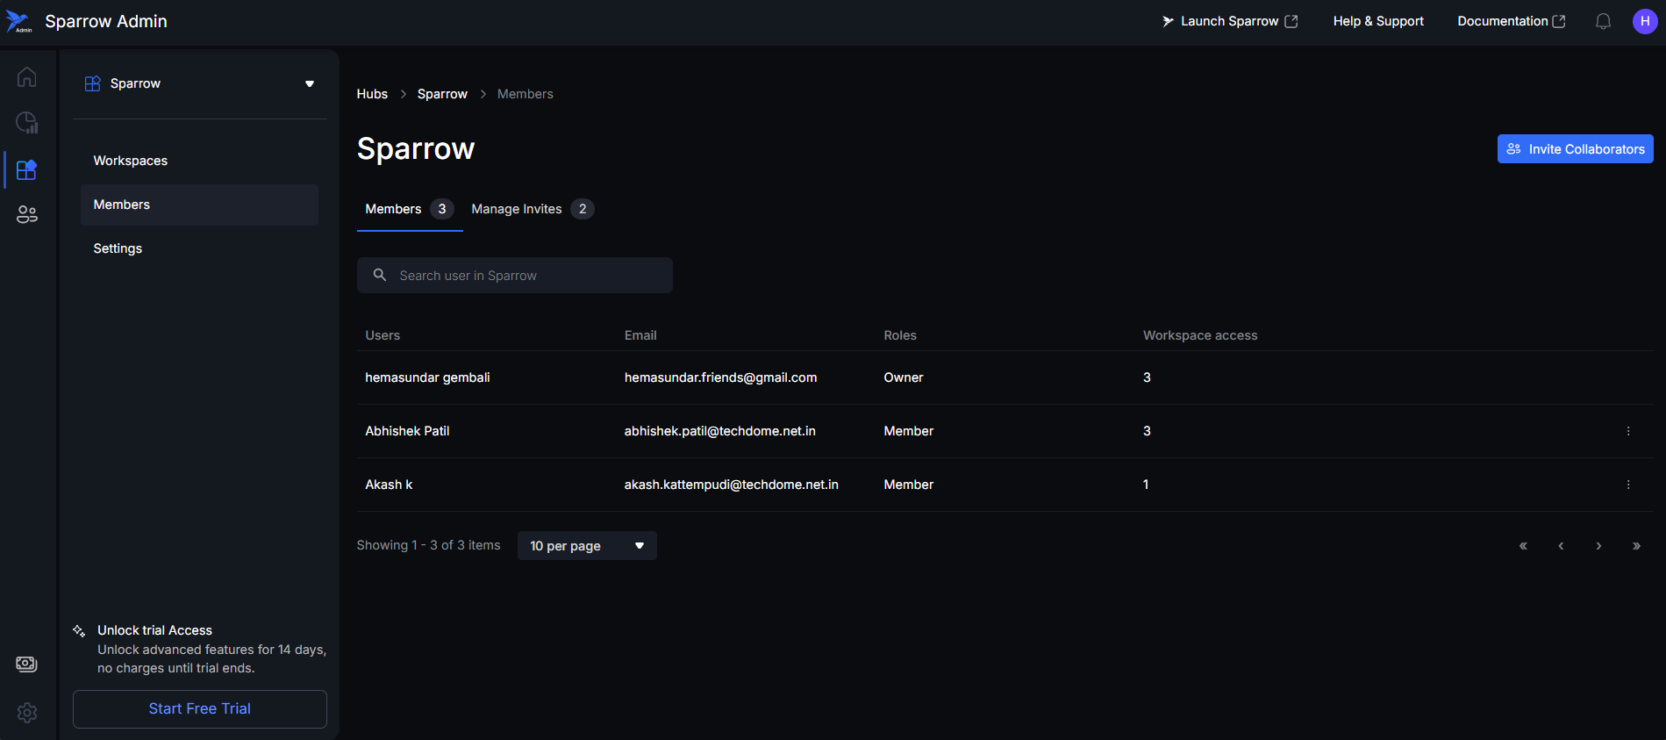Select the Hubs grid sidebar icon

click(26, 169)
